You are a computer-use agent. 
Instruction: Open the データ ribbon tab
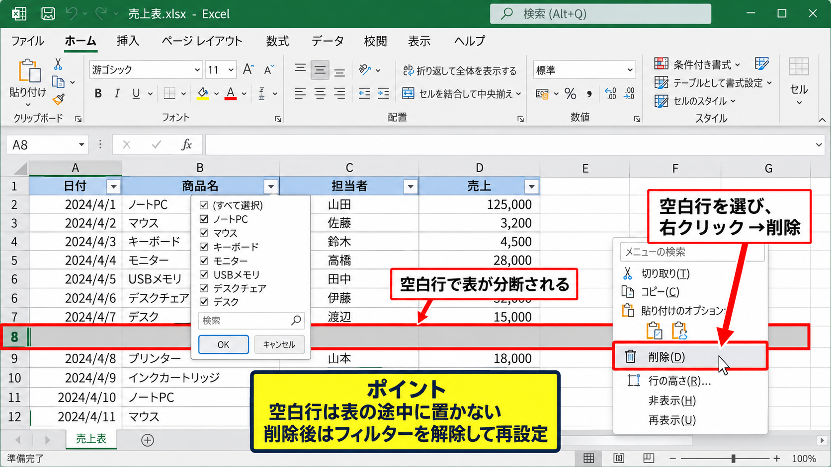click(x=328, y=41)
